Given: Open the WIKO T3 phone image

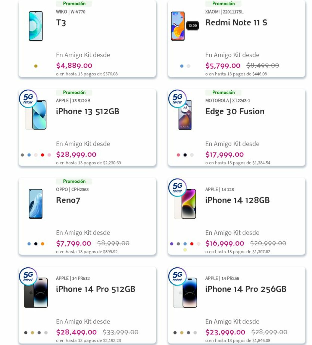Looking at the screenshot, I should click(x=36, y=26).
